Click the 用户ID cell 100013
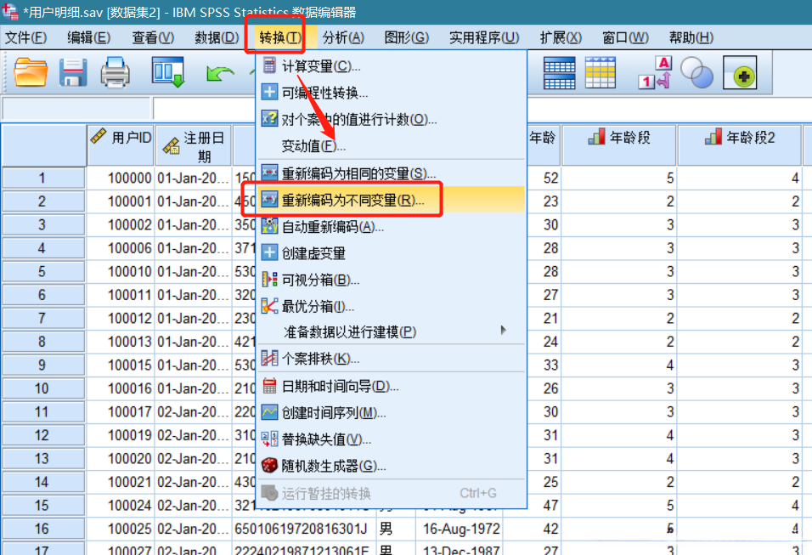This screenshot has width=812, height=555. (x=121, y=342)
